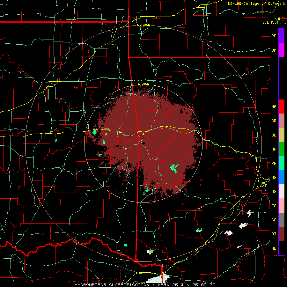Click the HR legend label
Screen dimensions: 287x287
pyautogui.click(x=274, y=149)
